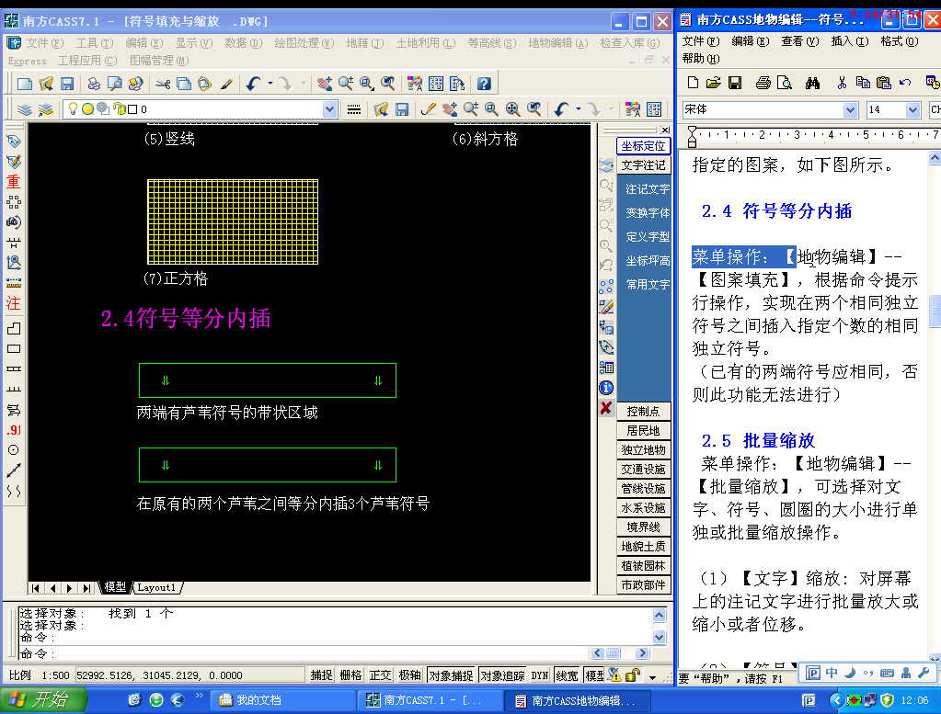Expand the layer dropdown list
This screenshot has width=941, height=714.
tap(330, 109)
